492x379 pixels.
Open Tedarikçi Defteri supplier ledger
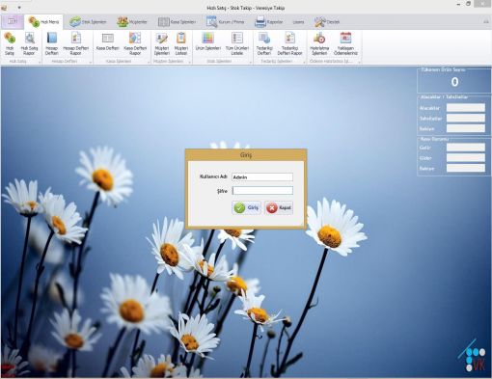[x=264, y=43]
